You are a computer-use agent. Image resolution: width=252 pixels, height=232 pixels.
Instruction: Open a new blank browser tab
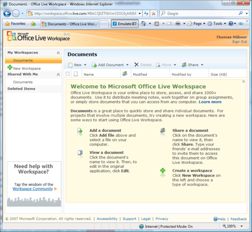(104, 24)
